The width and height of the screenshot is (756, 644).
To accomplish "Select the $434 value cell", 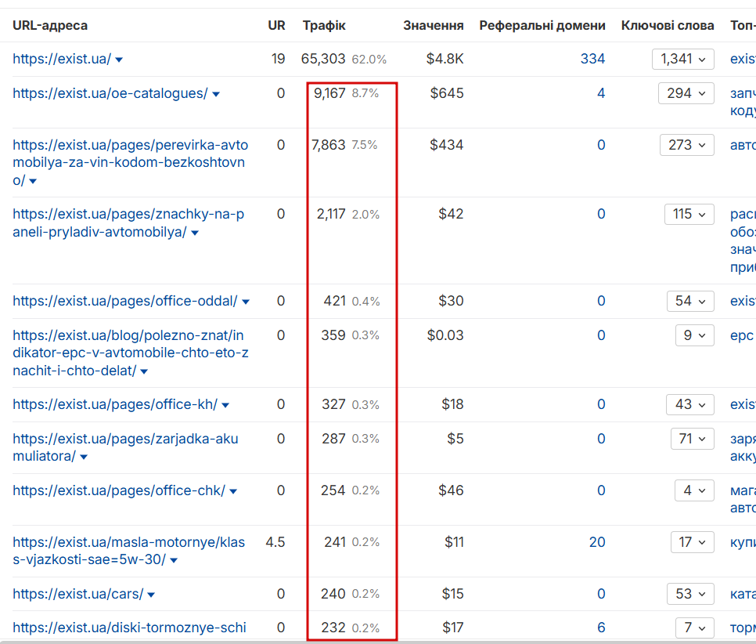I will tap(446, 145).
